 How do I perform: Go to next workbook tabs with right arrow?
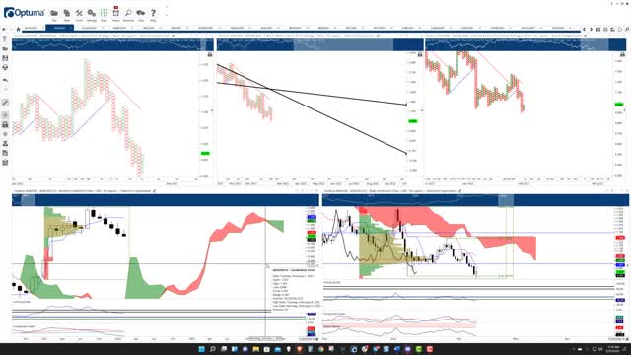(591, 29)
